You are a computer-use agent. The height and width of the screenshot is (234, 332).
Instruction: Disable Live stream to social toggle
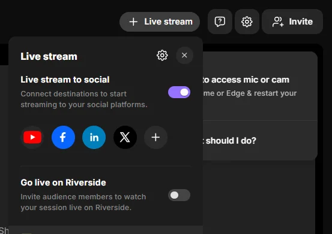179,92
